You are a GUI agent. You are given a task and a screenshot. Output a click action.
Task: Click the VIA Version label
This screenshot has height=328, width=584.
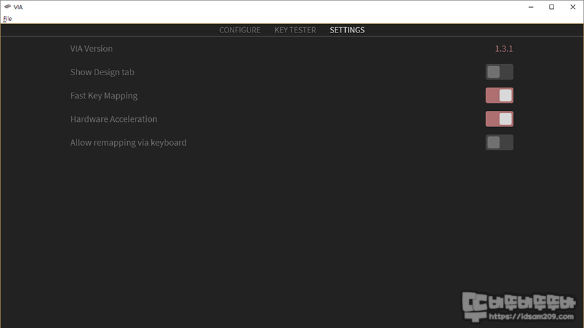91,49
